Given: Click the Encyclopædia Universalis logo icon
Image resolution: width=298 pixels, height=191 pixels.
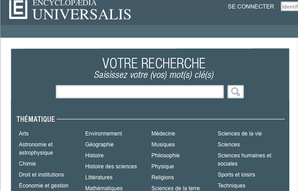Looking at the screenshot, I should (x=18, y=9).
